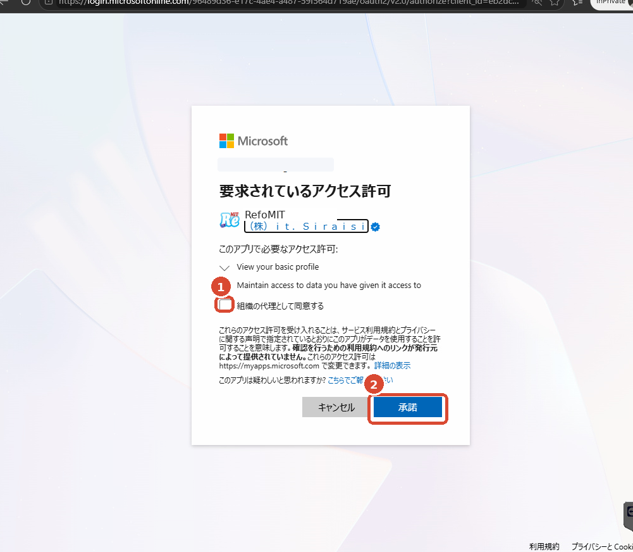Click the login.microsoftonline.com address bar
The height and width of the screenshot is (552, 633).
pos(288,2)
